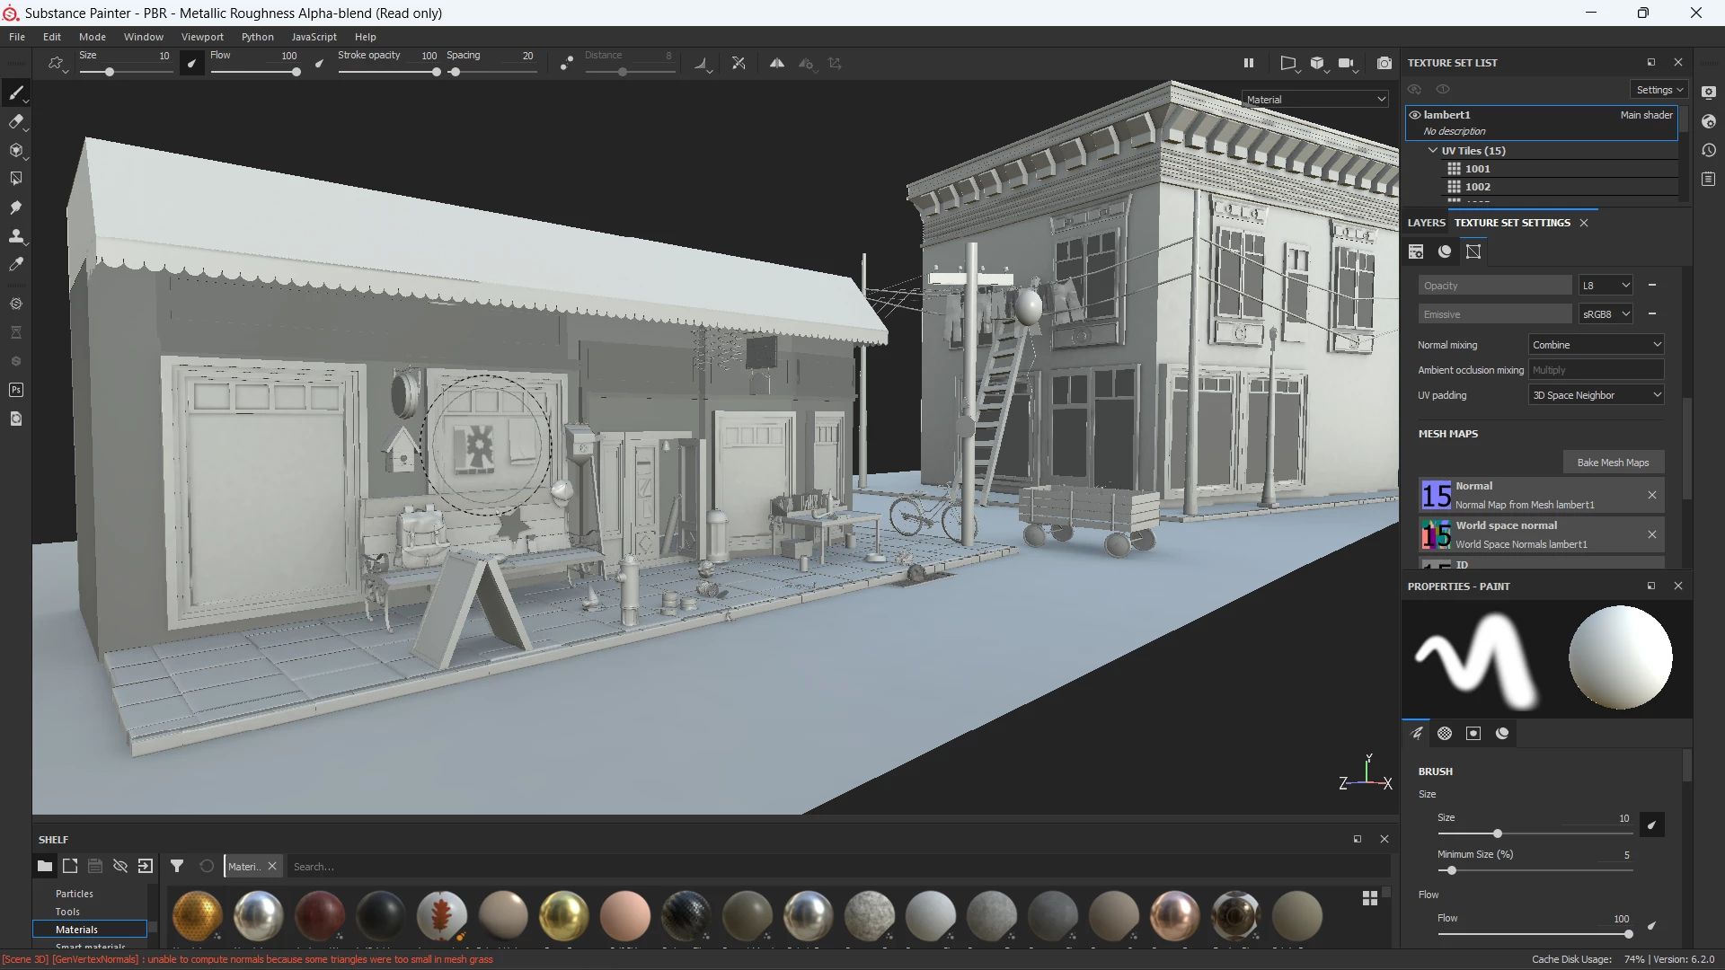Select the Polygon Fill tool

coord(15,179)
